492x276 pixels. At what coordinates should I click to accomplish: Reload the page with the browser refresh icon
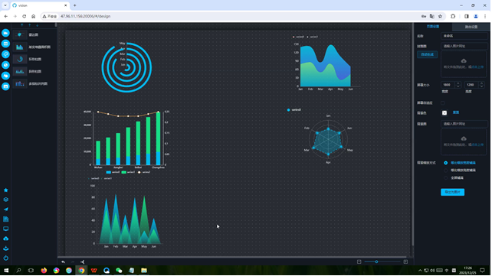25,16
